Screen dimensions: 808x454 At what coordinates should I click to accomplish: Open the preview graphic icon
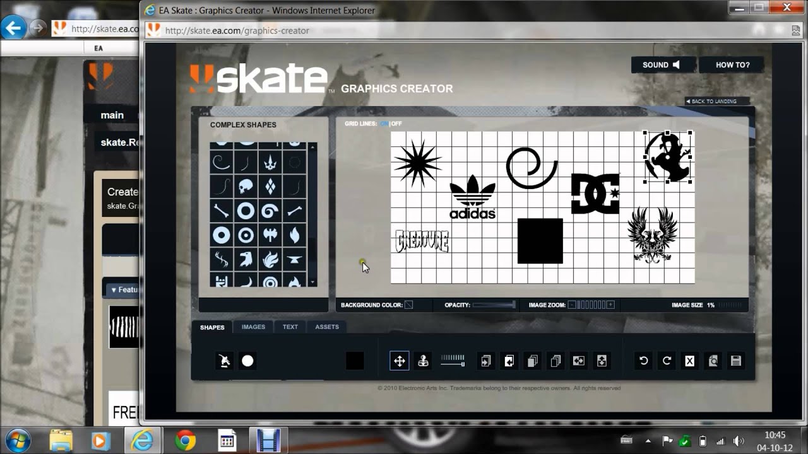[x=713, y=361]
